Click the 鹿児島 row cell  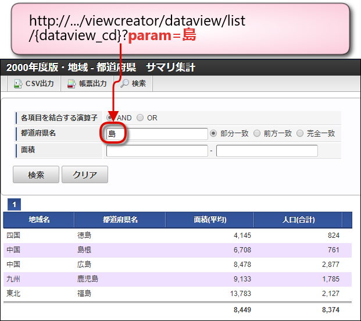87,279
